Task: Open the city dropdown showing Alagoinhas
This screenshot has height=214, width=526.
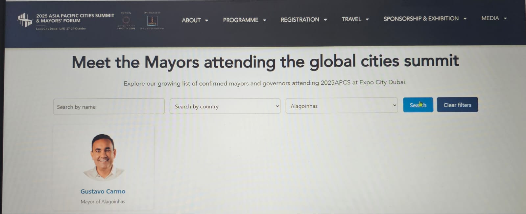Action: tap(341, 106)
